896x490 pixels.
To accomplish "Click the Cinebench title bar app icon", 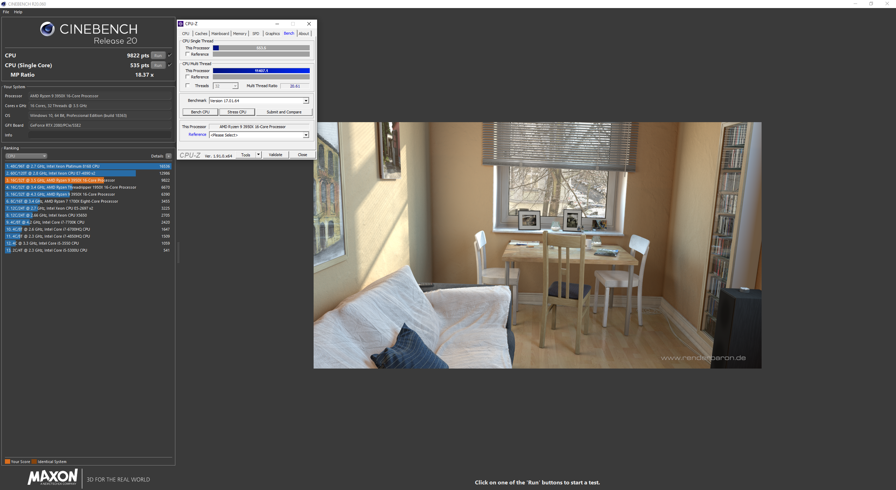I will (x=3, y=4).
